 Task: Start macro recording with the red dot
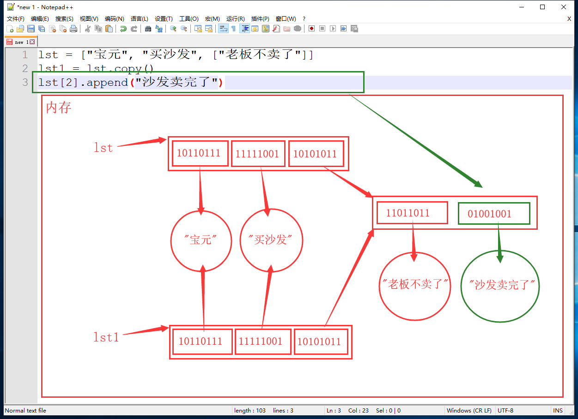[312, 29]
